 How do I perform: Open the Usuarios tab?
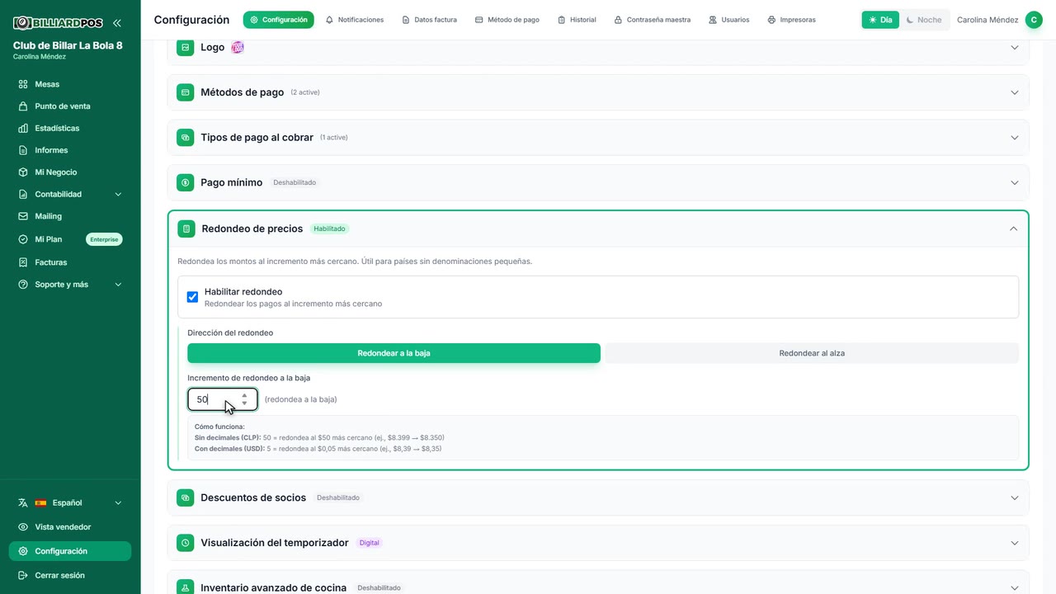coord(729,20)
